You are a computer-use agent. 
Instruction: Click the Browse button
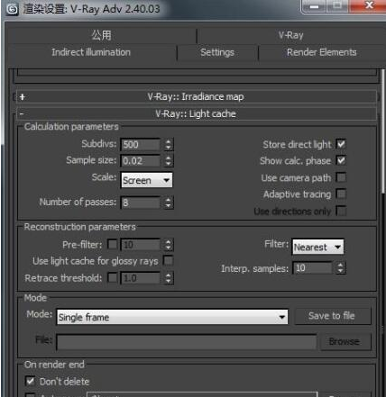point(345,342)
